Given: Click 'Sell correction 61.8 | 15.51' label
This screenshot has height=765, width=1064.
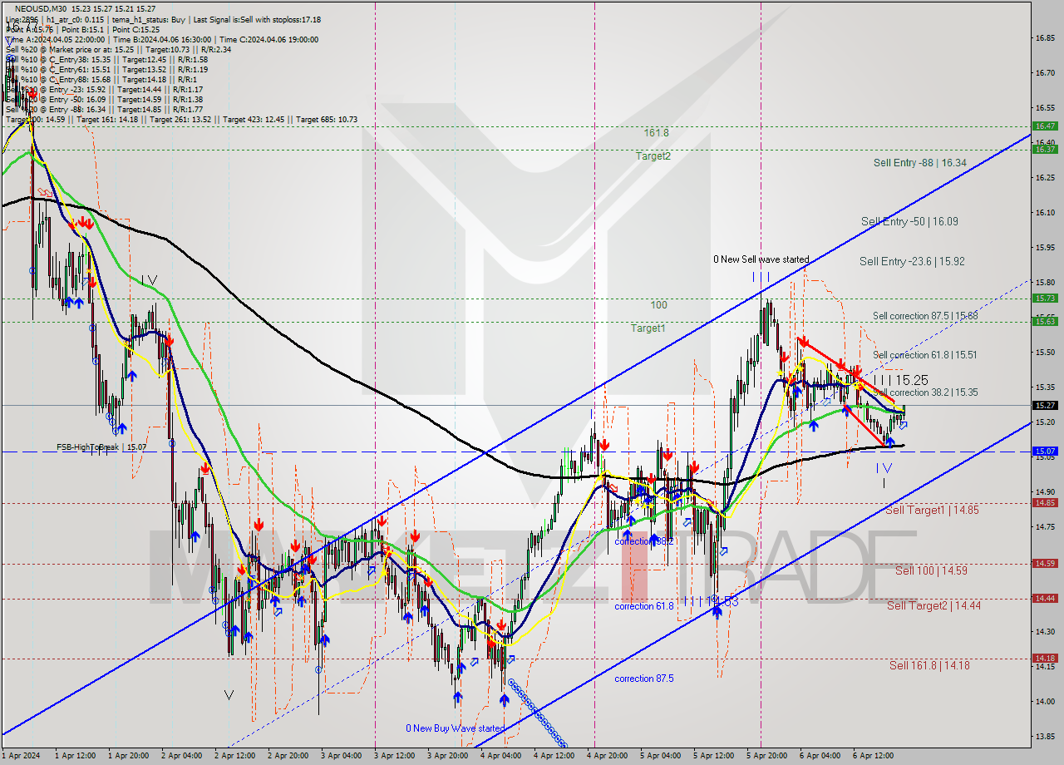Looking at the screenshot, I should coord(925,355).
